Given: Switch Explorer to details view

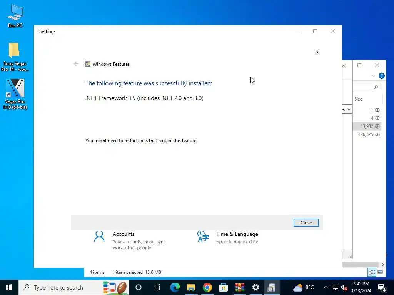Looking at the screenshot, I should 372,272.
